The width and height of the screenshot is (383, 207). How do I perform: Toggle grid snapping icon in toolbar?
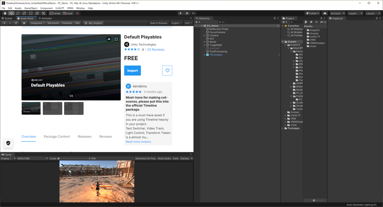[78, 13]
